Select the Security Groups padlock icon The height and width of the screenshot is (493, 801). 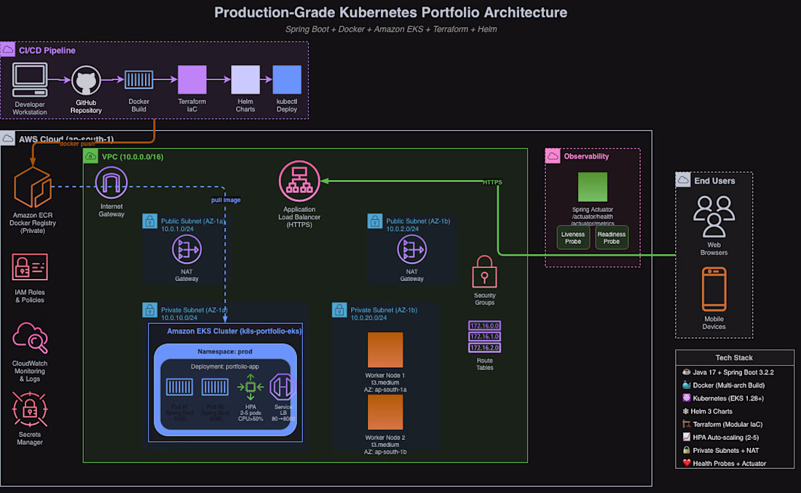tap(484, 272)
